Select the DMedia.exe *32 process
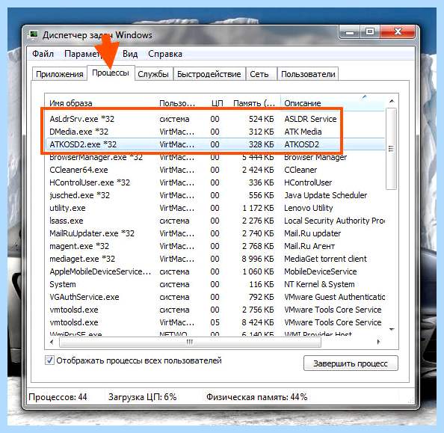Screen dimensions: 444x433 point(215,132)
